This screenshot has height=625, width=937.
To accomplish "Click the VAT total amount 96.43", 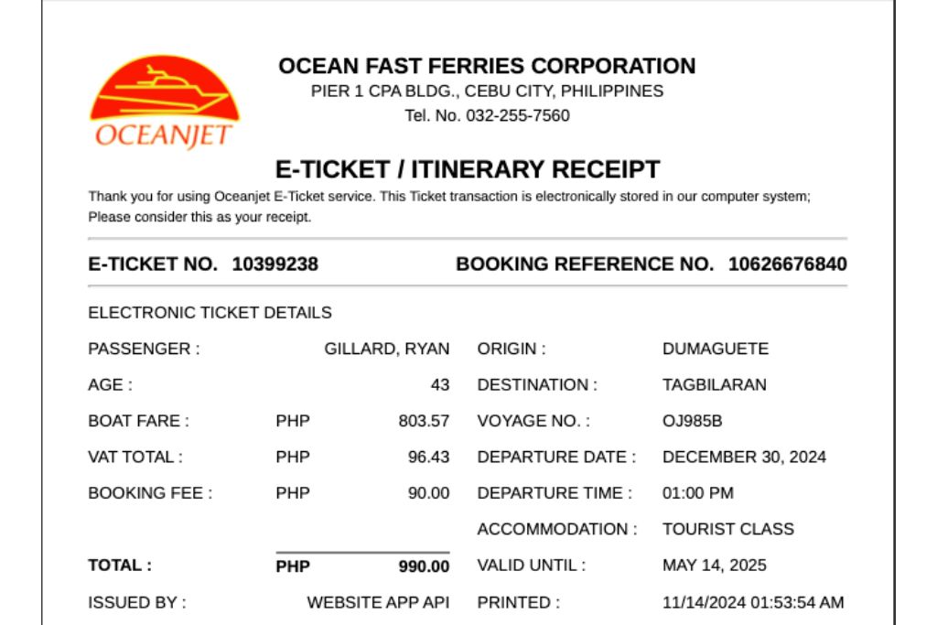I will tap(428, 457).
